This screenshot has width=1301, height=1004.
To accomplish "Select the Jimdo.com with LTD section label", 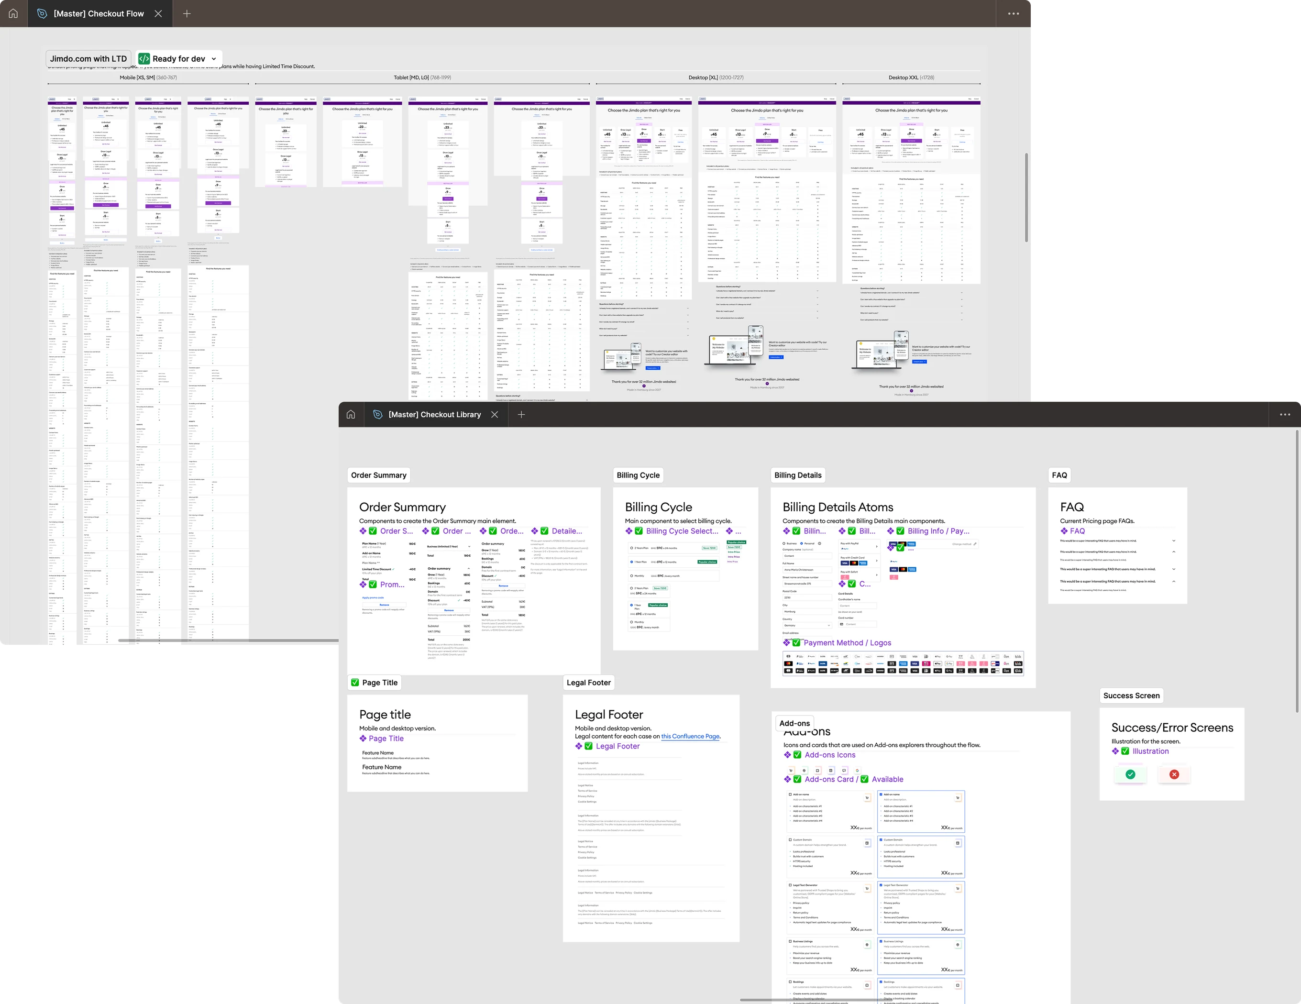I will click(88, 58).
